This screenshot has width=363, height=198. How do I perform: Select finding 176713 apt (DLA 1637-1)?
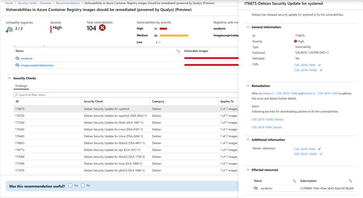(126, 150)
